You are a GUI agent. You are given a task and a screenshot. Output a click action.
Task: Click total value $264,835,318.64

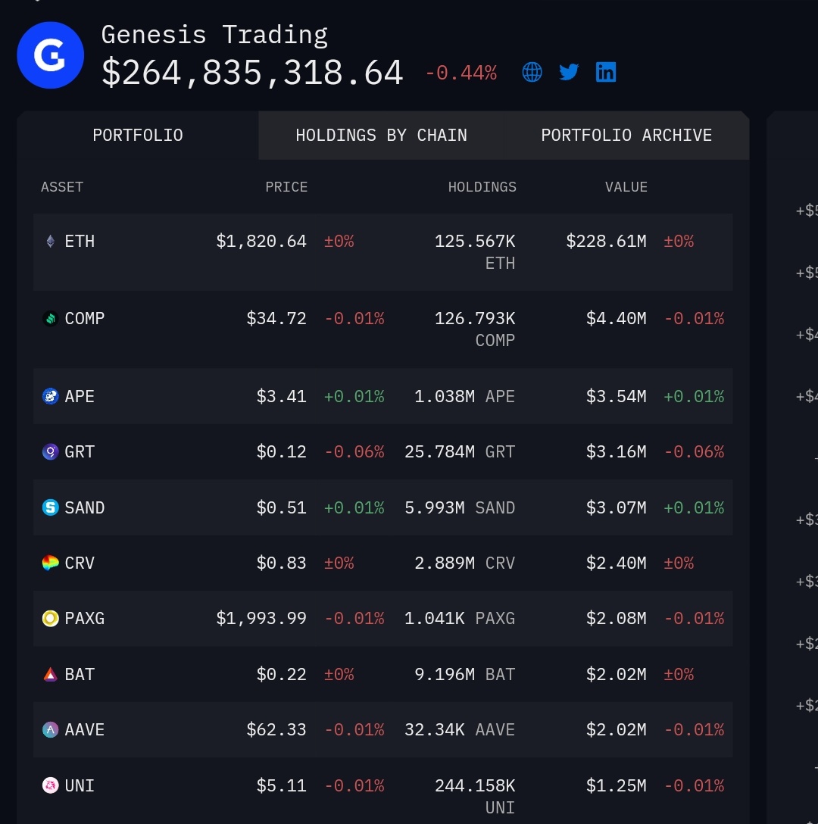[252, 73]
